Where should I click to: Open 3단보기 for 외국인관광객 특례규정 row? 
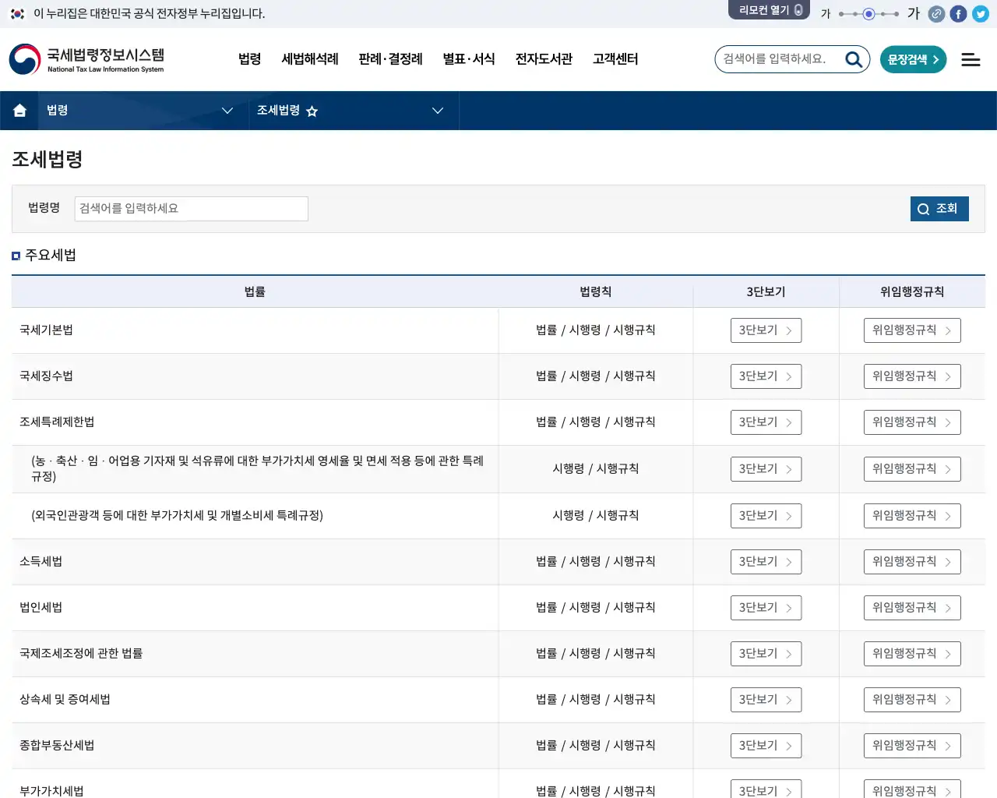(x=766, y=516)
